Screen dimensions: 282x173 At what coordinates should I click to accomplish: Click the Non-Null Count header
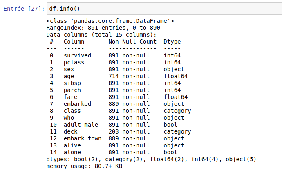tap(132, 42)
